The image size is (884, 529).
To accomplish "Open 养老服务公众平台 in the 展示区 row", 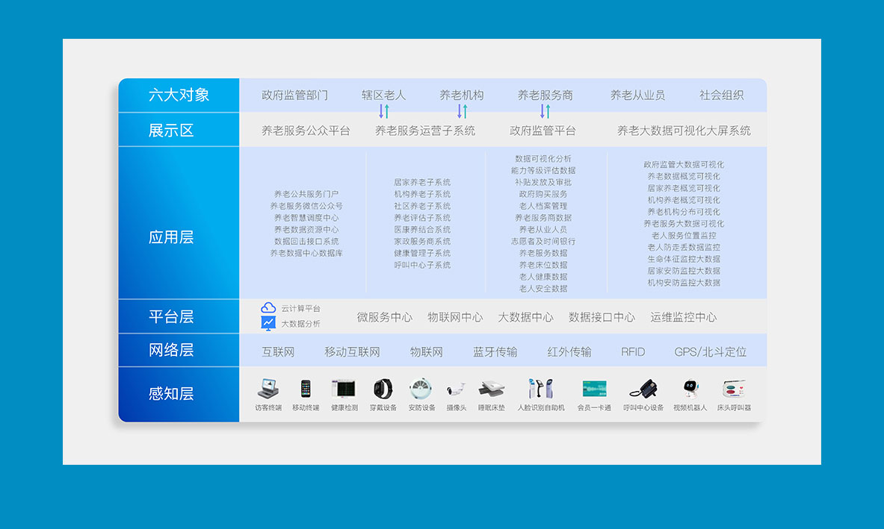I will pos(306,131).
